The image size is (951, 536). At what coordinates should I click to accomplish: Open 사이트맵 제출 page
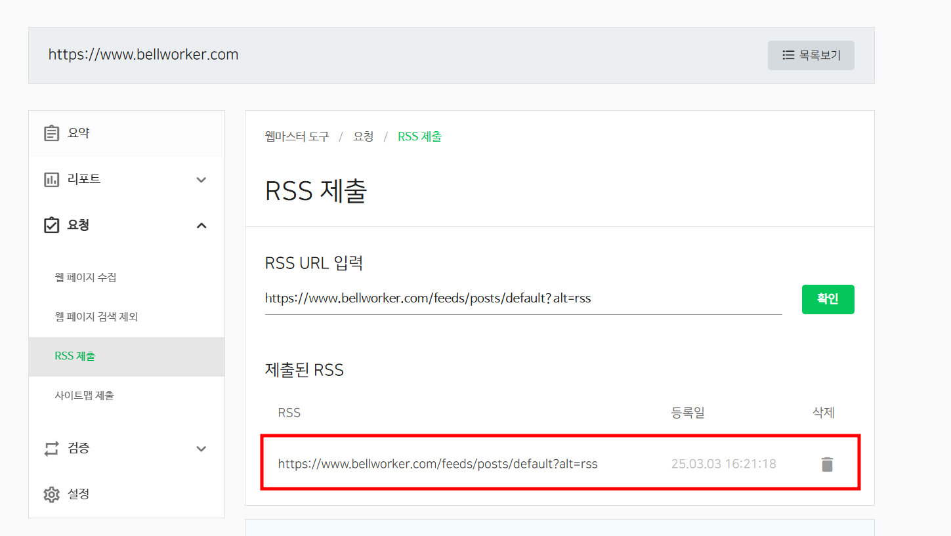(x=85, y=396)
